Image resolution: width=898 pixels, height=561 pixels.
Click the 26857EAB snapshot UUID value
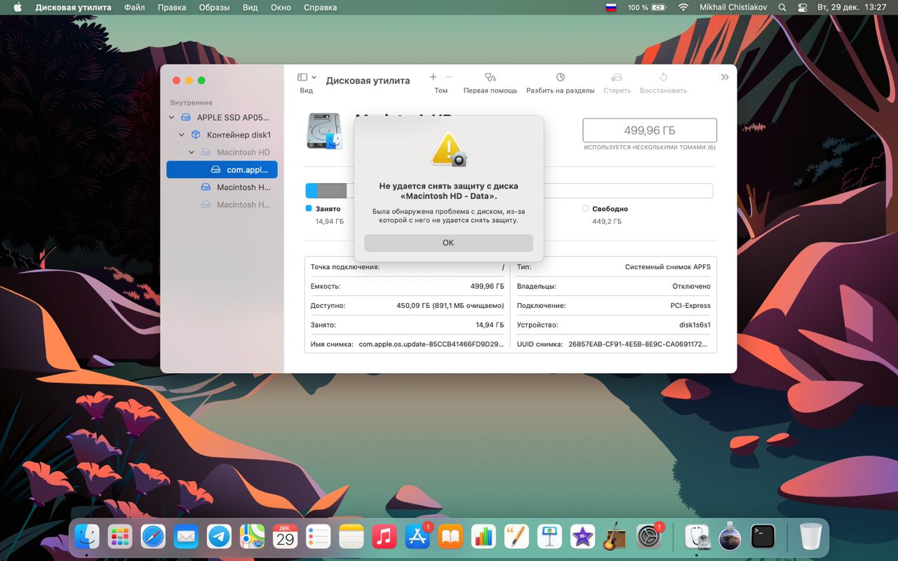pyautogui.click(x=638, y=344)
